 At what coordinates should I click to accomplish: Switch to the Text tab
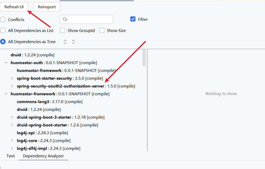click(x=10, y=156)
